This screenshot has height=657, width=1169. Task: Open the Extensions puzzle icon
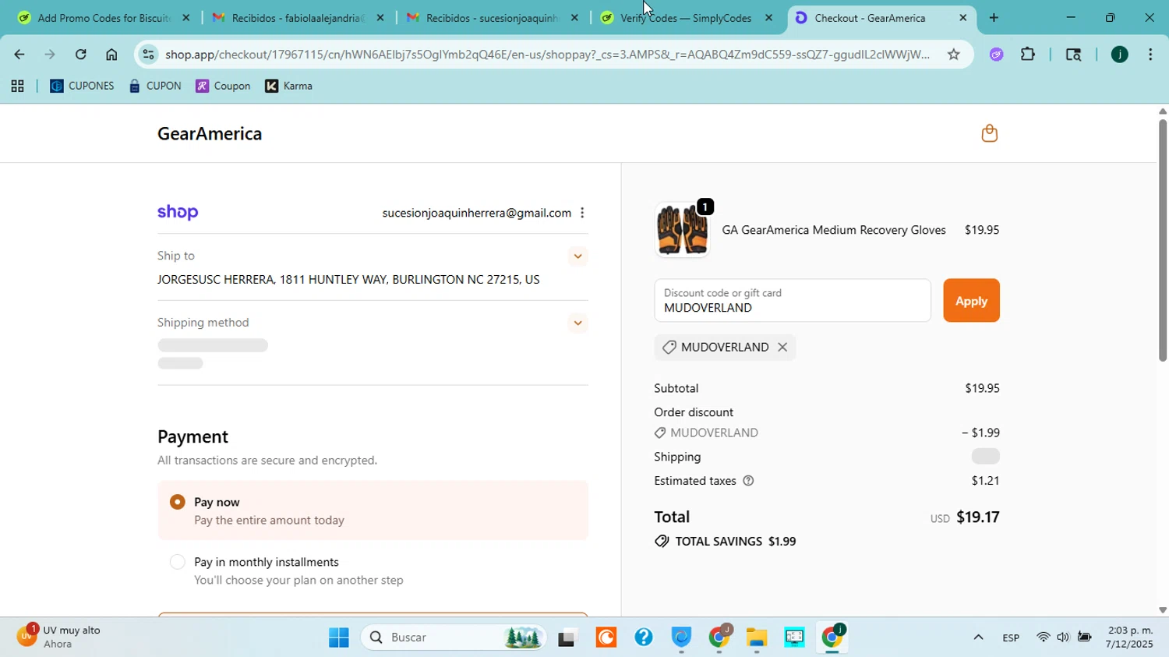1028,55
